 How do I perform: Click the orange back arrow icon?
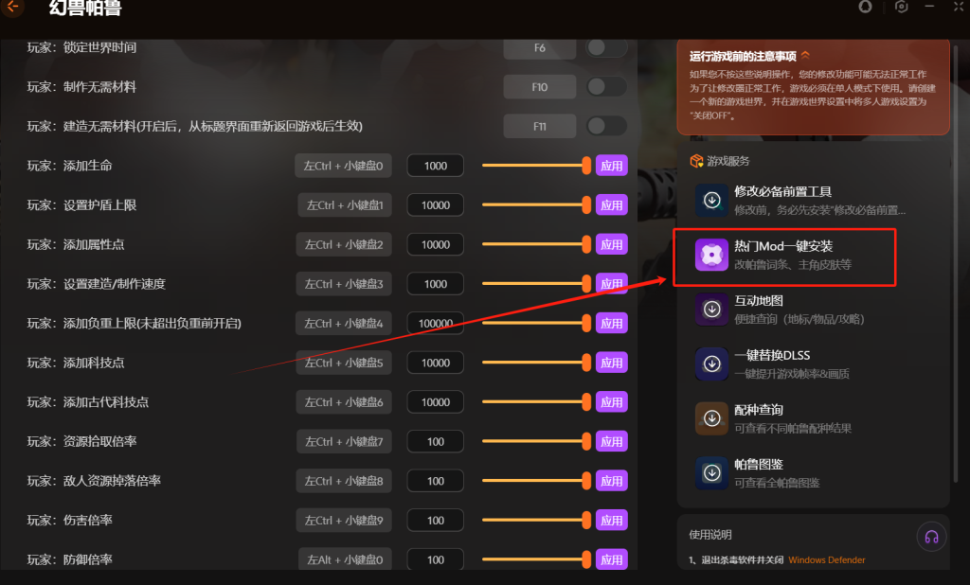click(12, 8)
